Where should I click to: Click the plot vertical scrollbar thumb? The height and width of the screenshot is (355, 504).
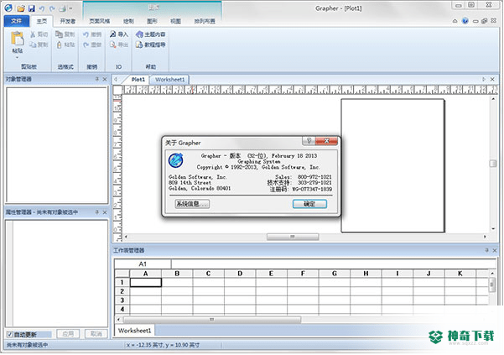(493, 164)
